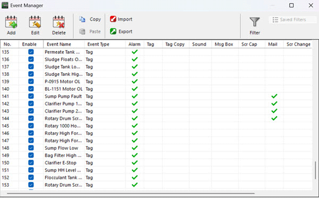Select the BL-1151 Motor OL event
319x198 pixels.
(156, 89)
